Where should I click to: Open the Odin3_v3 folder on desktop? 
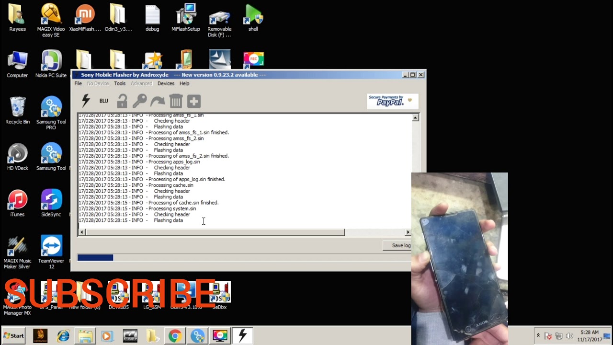click(x=118, y=18)
